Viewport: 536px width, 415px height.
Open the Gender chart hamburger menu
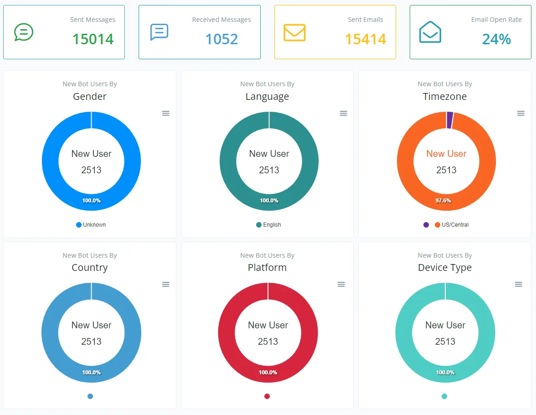pos(166,113)
